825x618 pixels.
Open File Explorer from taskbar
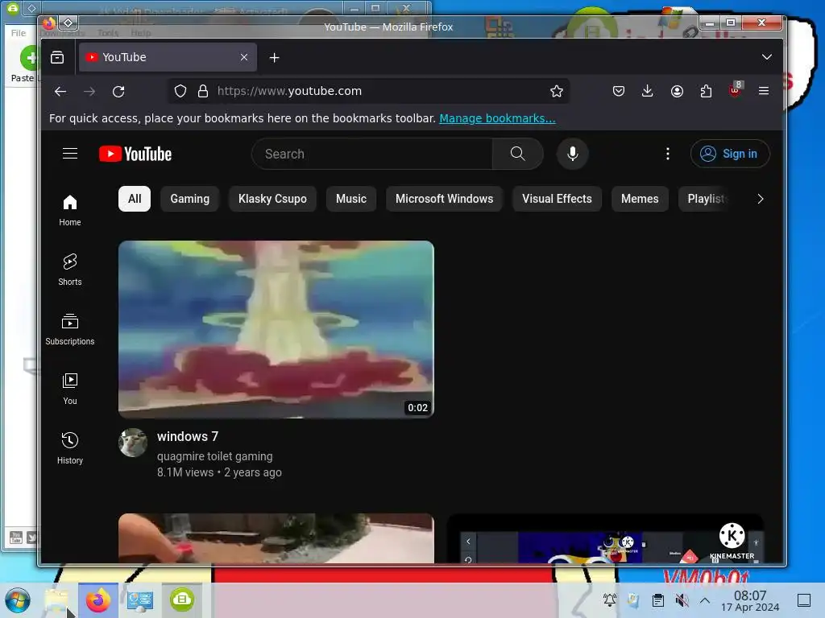[57, 600]
